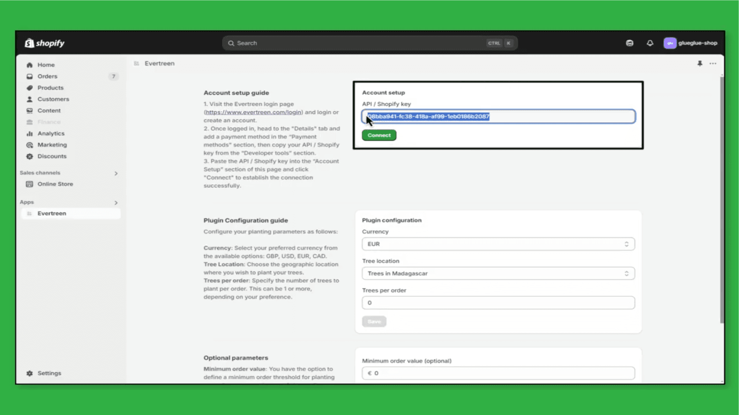Click the Save button under Plugin configuration
The image size is (739, 415).
(374, 321)
